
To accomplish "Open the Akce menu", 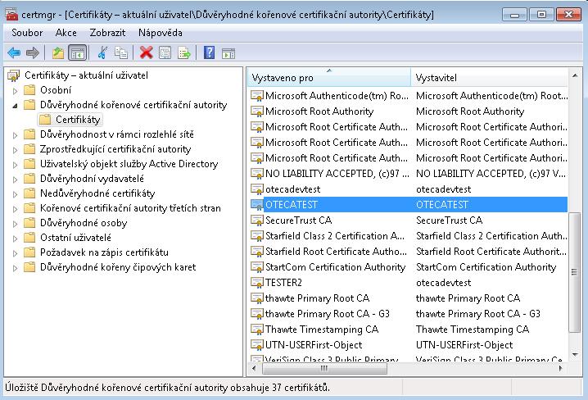I will tap(66, 33).
